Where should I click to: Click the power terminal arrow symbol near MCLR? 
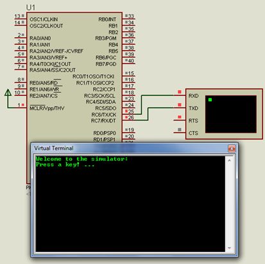[x=8, y=93]
